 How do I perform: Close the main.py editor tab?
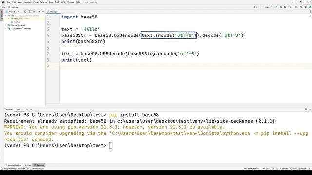[59, 12]
